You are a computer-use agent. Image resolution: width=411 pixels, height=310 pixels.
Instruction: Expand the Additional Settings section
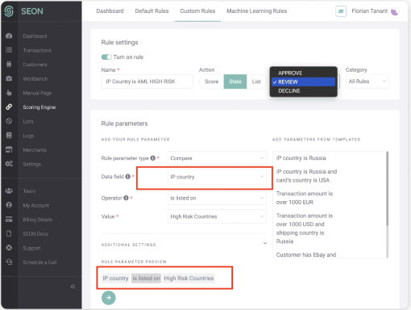pos(265,243)
